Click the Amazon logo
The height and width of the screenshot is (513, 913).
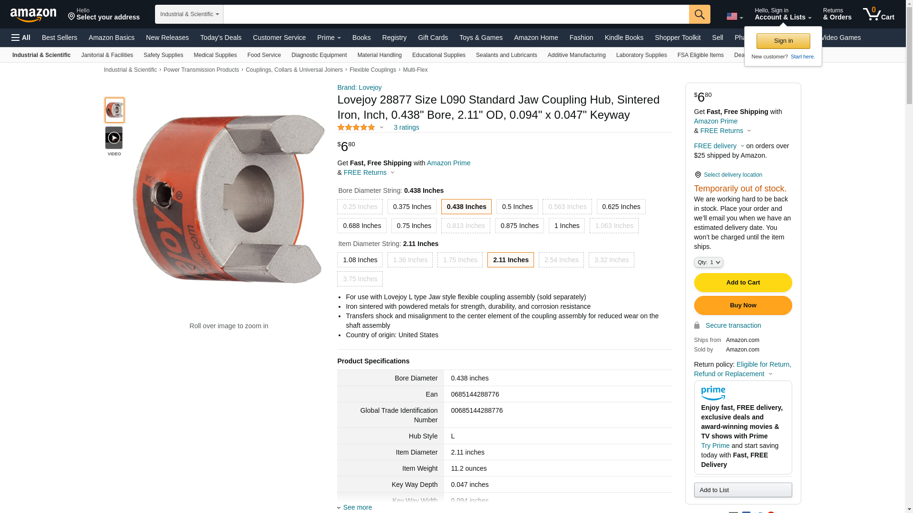(x=33, y=15)
